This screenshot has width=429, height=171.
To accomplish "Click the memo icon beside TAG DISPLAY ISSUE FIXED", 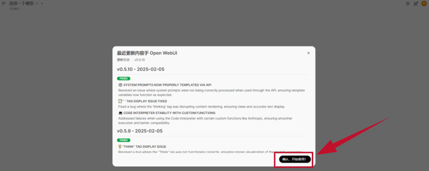I will pos(120,101).
